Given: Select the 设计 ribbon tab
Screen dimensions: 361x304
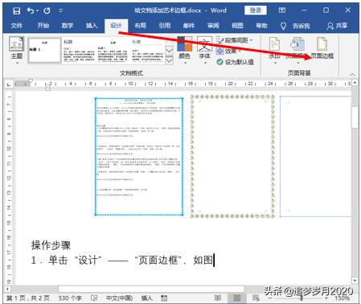Looking at the screenshot, I should click(x=116, y=26).
